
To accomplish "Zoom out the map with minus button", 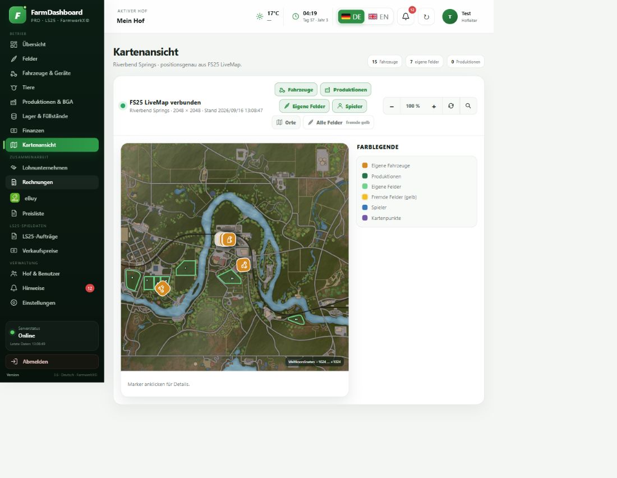I will click(392, 106).
